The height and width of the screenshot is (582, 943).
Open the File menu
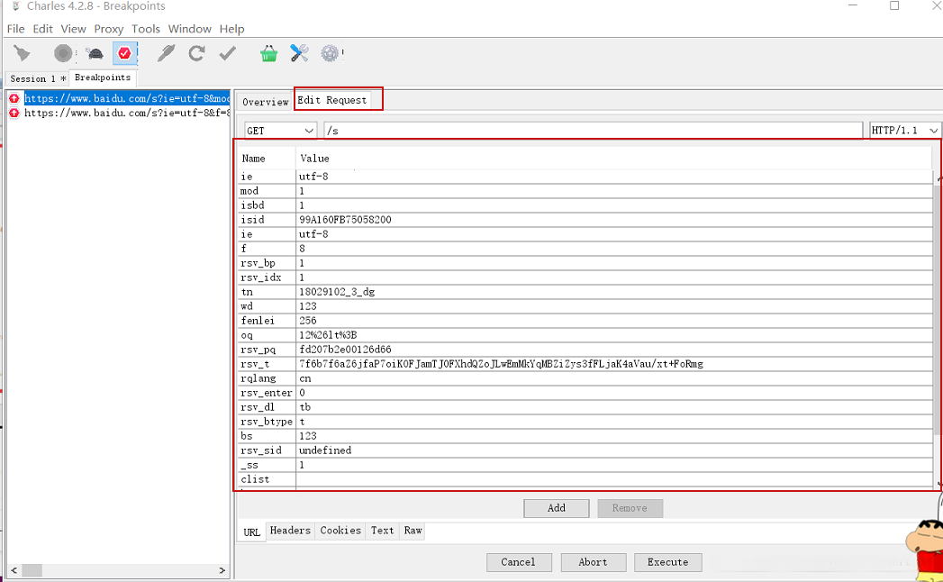15,29
